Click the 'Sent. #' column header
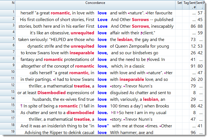This screenshot has width=209, height=139. (x=192, y=5)
